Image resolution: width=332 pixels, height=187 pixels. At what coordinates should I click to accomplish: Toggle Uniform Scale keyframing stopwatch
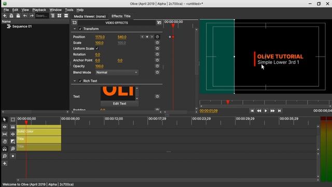(157, 48)
